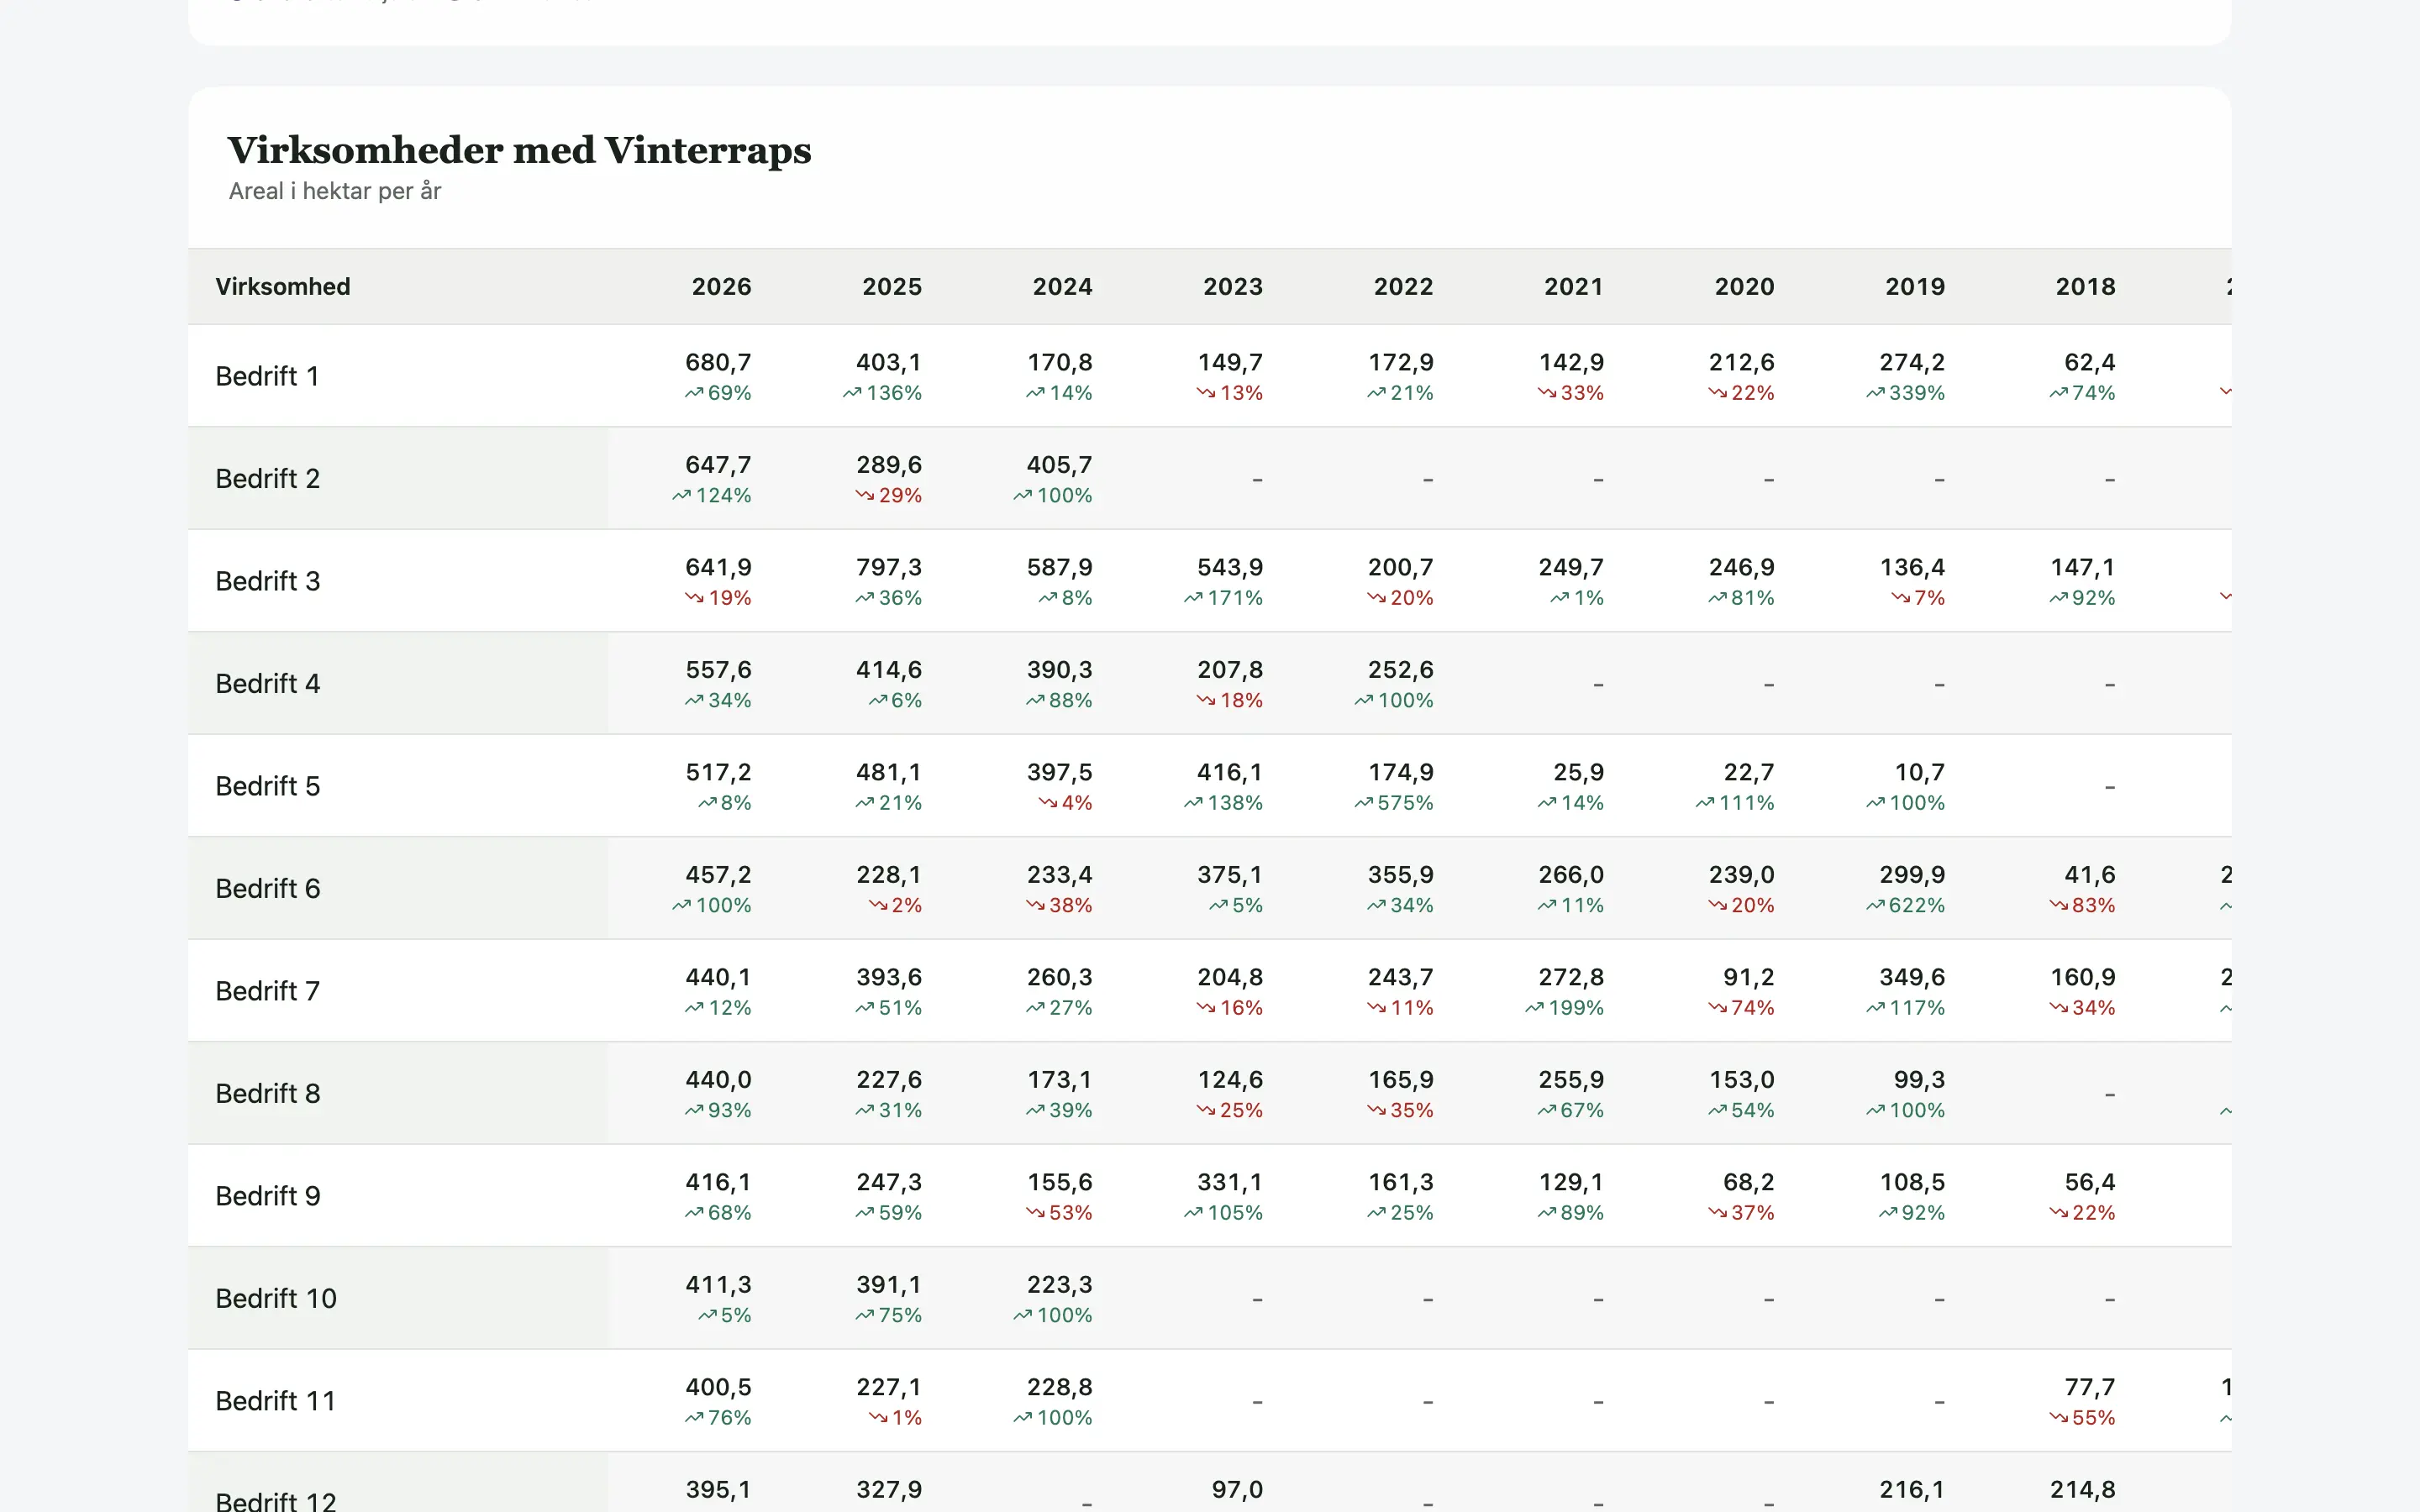Click Bedrift 11 value 77,7
Image resolution: width=2420 pixels, height=1512 pixels.
2090,1387
